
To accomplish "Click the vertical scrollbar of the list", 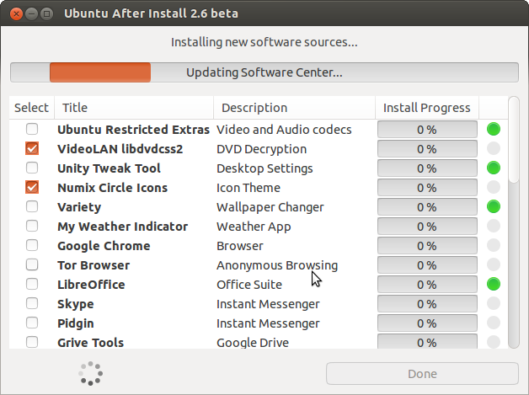I will click(514, 222).
